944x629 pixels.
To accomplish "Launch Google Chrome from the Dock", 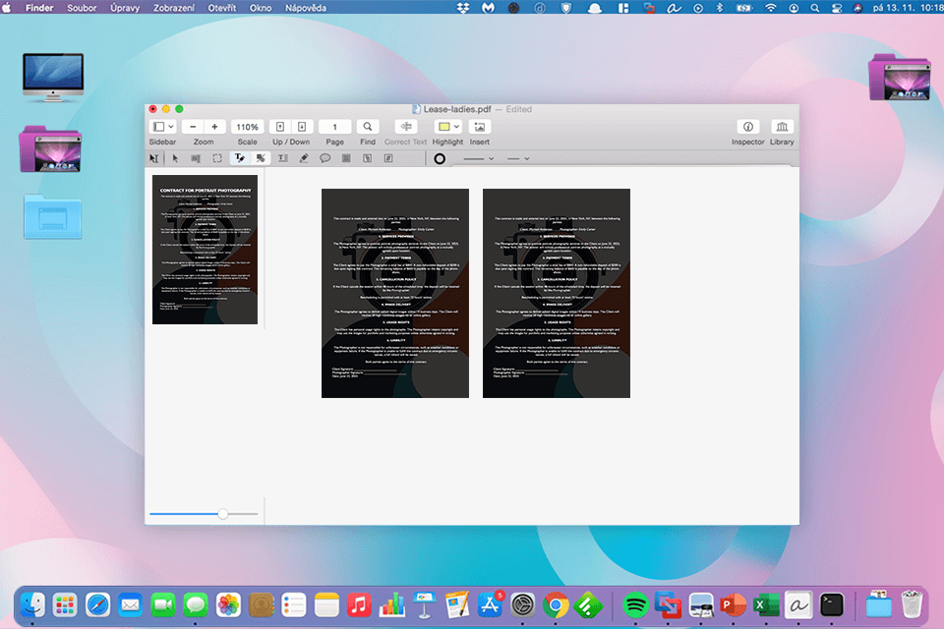I will tap(555, 605).
